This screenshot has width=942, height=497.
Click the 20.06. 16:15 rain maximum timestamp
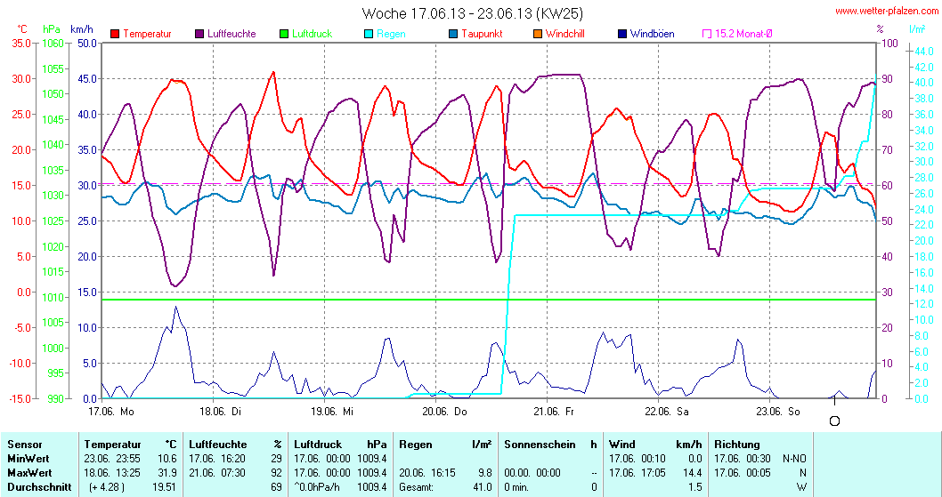pos(428,473)
